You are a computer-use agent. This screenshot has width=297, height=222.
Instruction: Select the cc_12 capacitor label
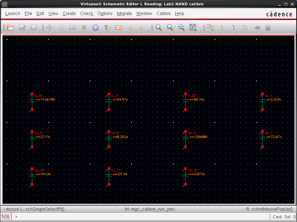(193, 170)
